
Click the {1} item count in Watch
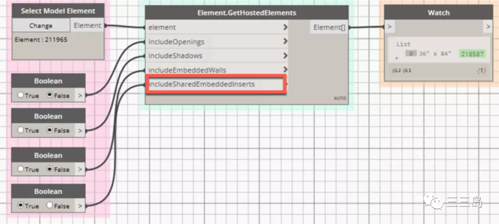(x=481, y=71)
